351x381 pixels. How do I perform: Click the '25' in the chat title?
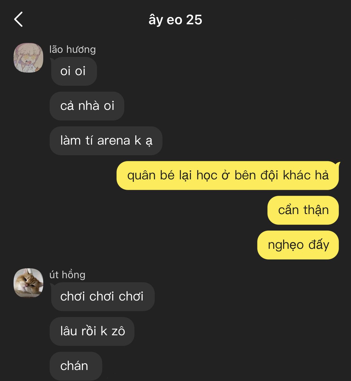[194, 20]
